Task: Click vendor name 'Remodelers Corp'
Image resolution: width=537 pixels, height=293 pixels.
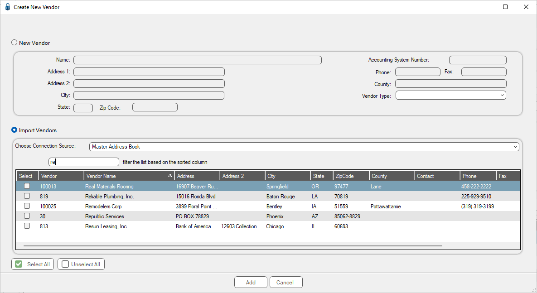Action: click(103, 207)
